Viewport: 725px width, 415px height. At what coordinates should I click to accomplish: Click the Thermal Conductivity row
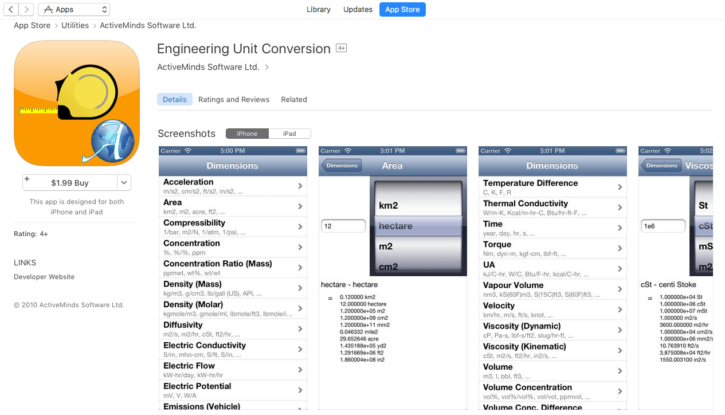click(x=552, y=207)
